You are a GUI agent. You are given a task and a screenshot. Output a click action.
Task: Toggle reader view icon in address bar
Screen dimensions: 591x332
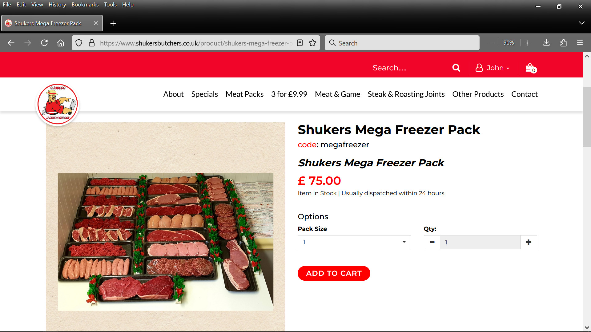point(300,43)
